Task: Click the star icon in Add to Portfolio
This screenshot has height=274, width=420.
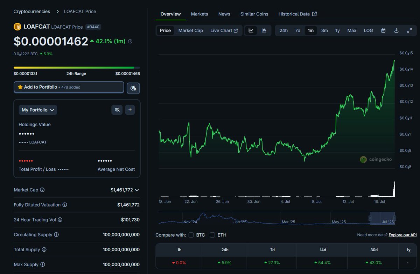Action: point(20,87)
